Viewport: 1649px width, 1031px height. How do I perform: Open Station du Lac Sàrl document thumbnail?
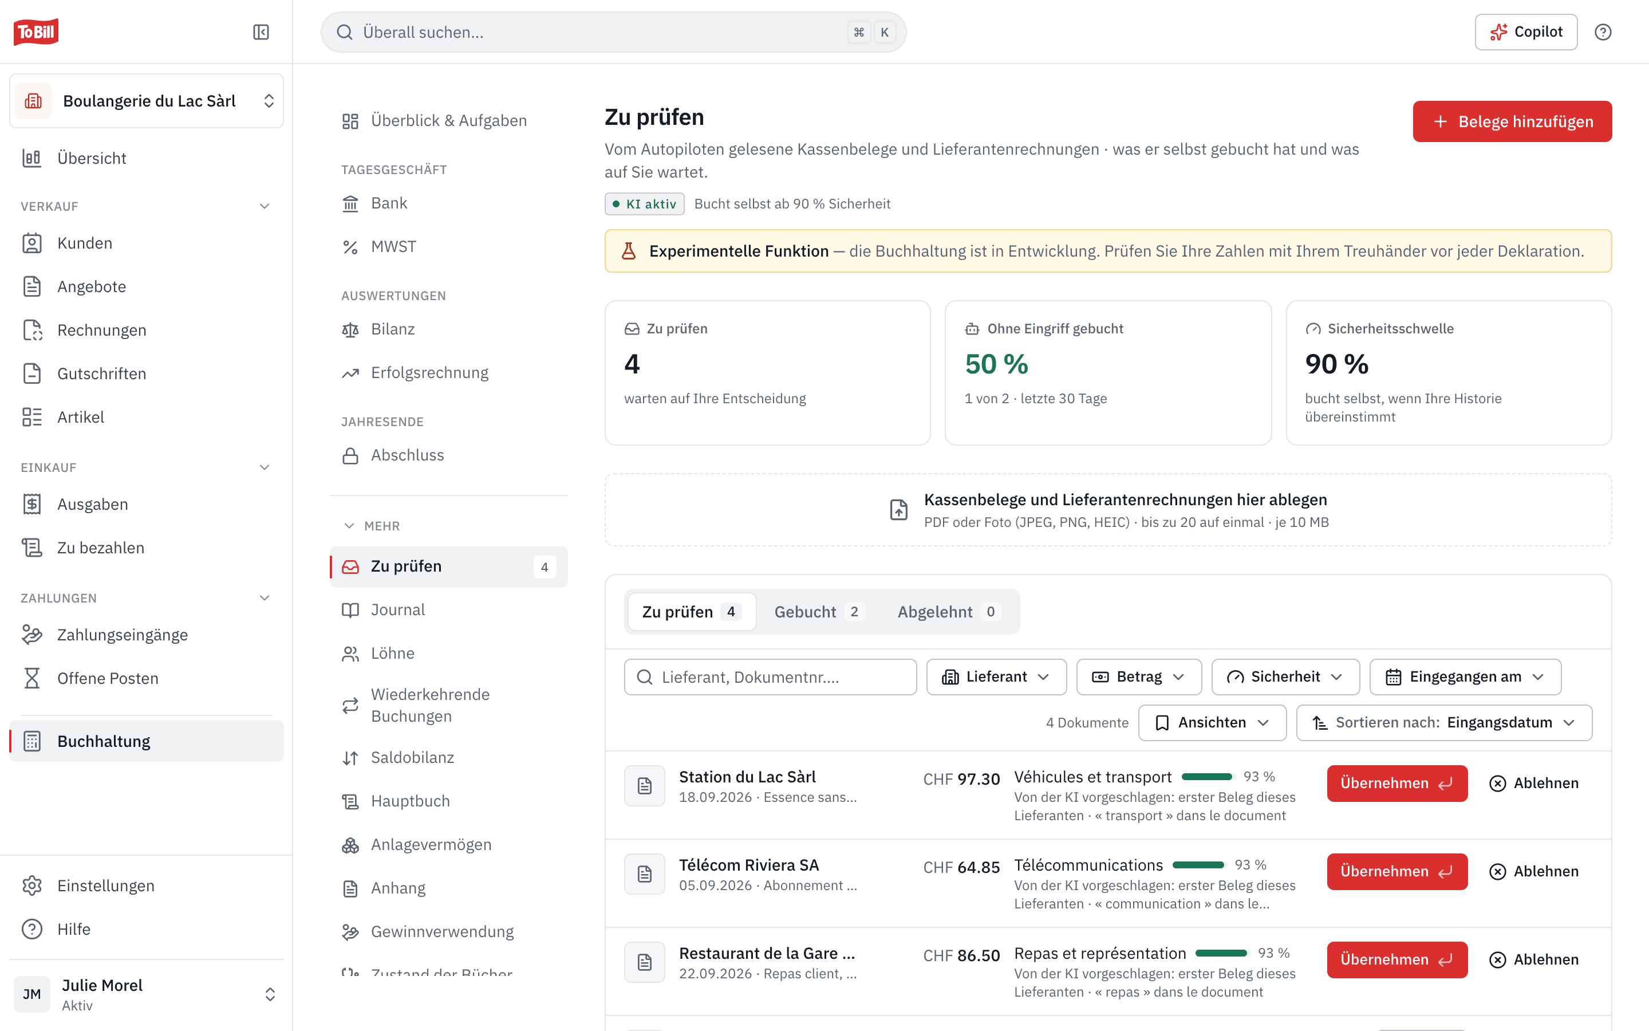645,785
